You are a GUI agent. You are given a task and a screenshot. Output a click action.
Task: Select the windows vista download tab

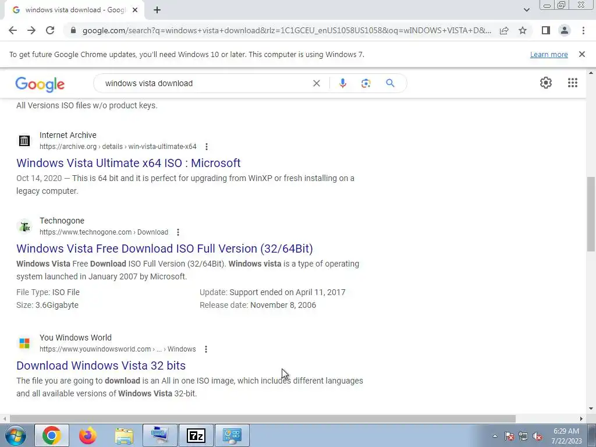(x=74, y=10)
